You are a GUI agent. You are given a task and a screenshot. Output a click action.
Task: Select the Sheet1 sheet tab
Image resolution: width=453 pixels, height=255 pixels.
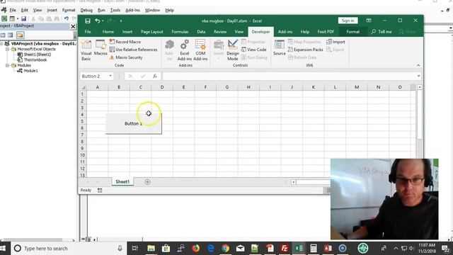click(122, 181)
